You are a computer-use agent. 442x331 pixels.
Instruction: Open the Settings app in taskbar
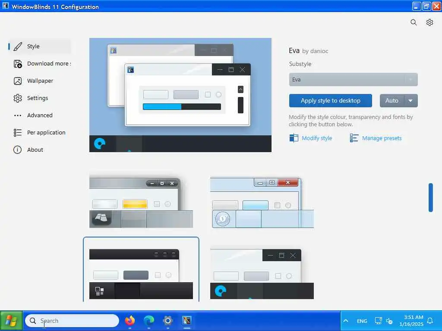(168, 321)
